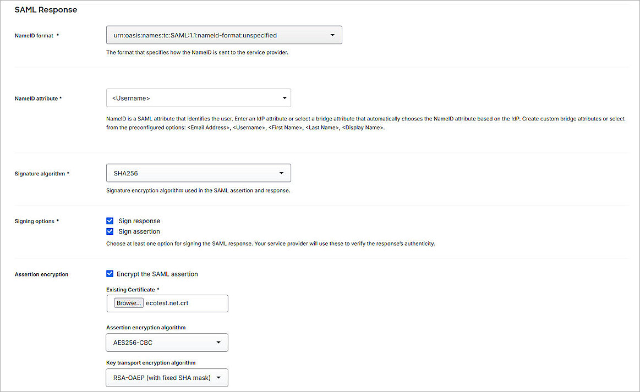Click the arrow beside the Username attribute field

coord(285,98)
